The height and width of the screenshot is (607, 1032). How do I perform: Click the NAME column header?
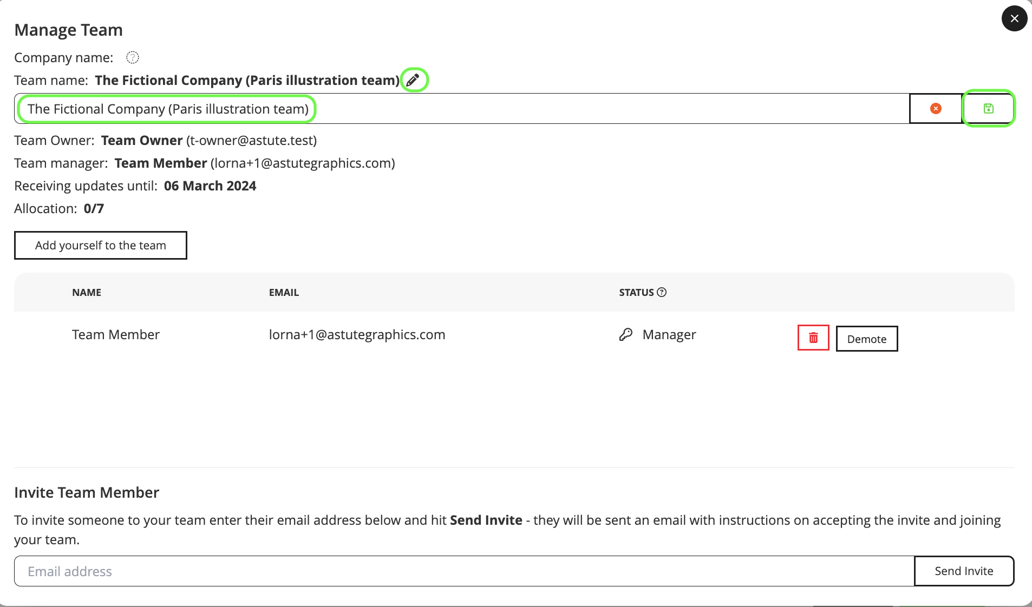click(x=87, y=293)
